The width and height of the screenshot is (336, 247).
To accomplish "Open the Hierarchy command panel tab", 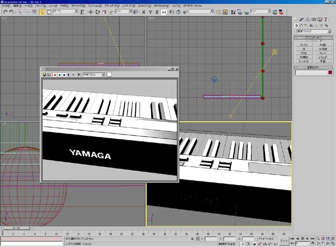I will click(x=308, y=19).
